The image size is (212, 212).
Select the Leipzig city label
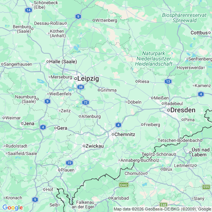coord(88,79)
